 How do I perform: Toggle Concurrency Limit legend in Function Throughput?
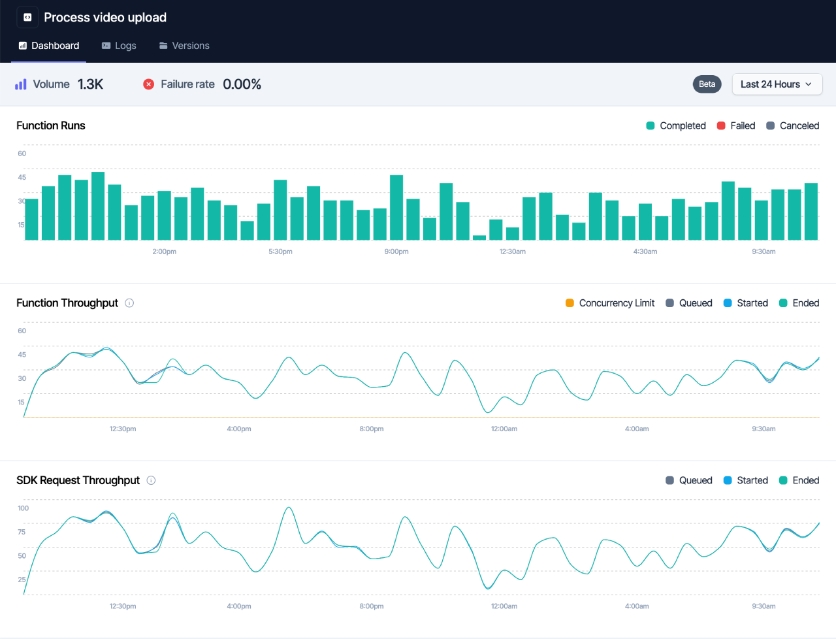pos(610,303)
